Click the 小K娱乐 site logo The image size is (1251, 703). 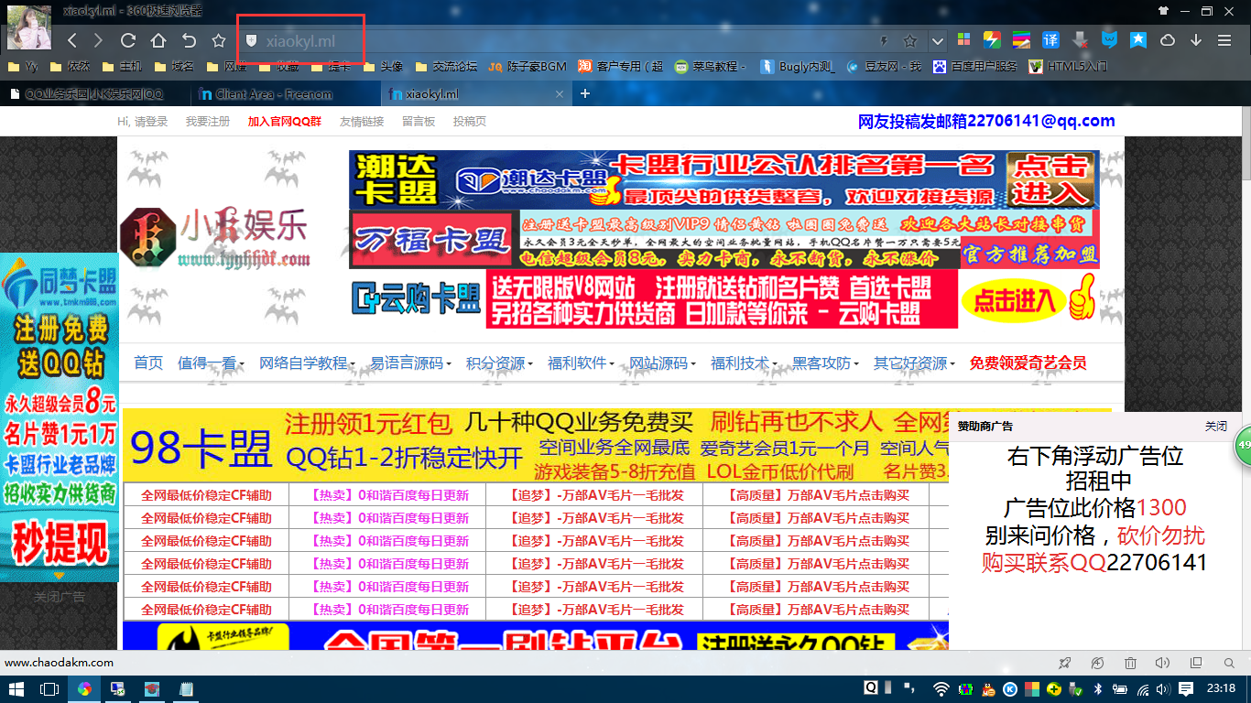216,239
